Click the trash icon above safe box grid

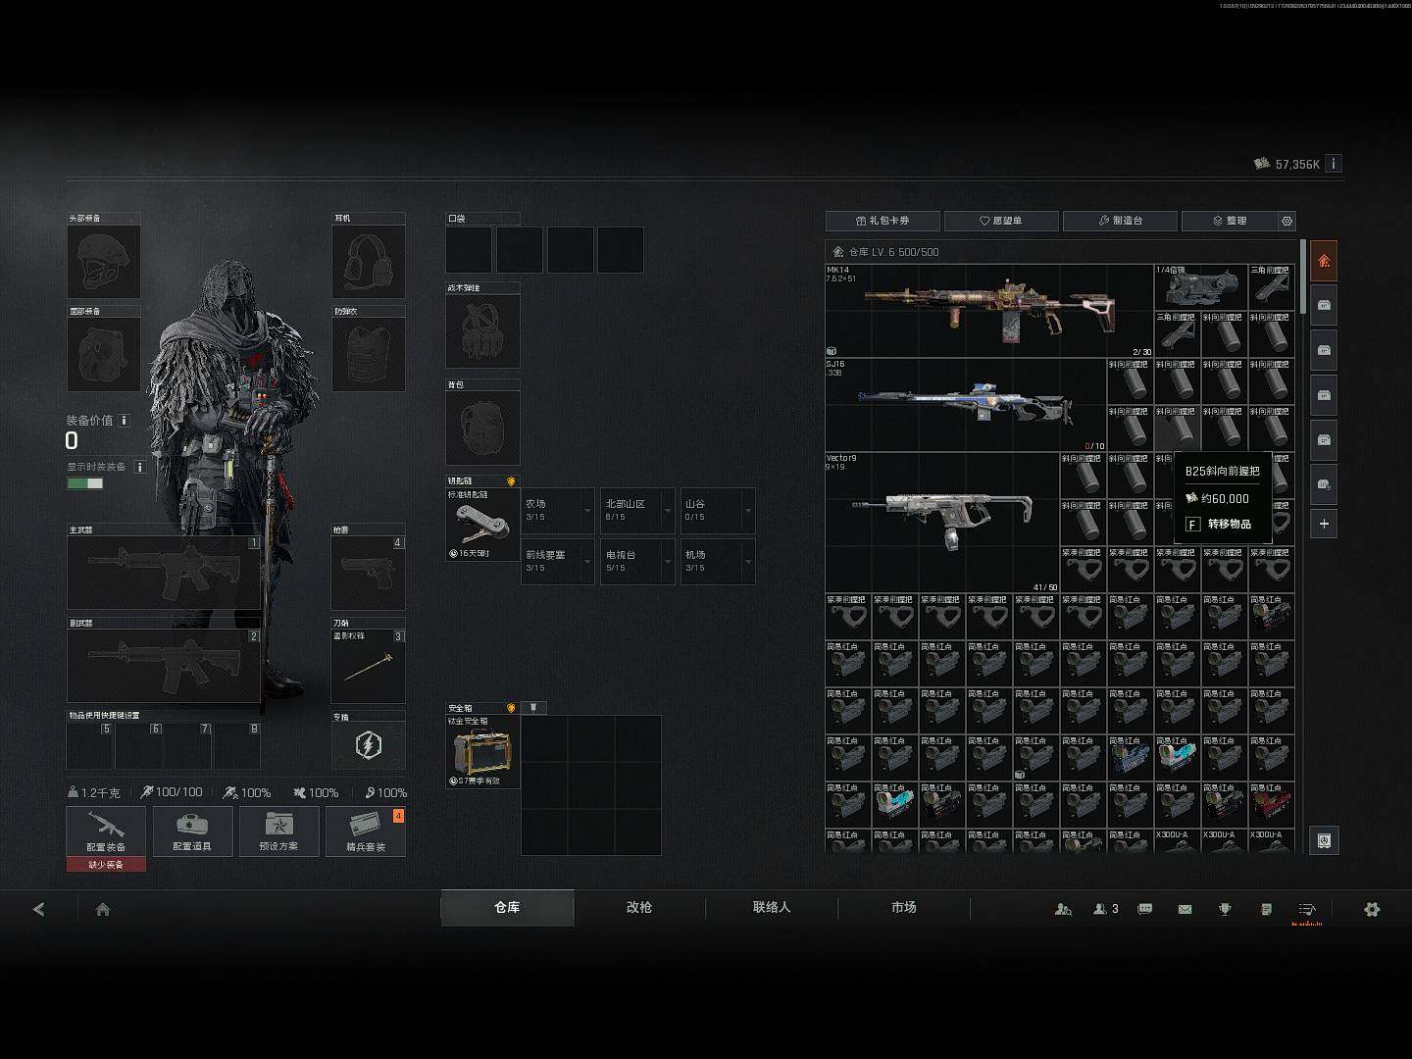(532, 707)
